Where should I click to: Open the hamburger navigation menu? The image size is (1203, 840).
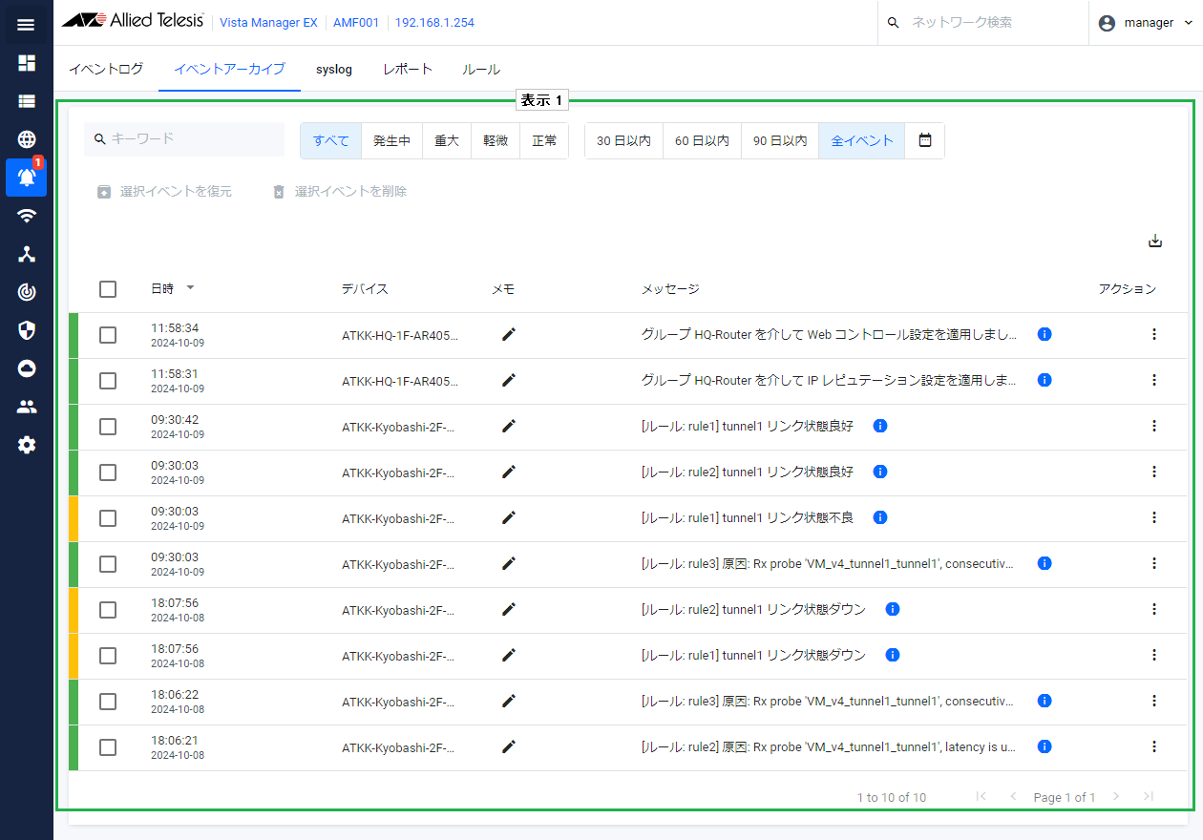tap(26, 25)
